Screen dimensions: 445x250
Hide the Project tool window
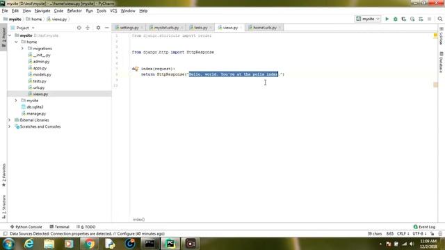click(x=106, y=28)
